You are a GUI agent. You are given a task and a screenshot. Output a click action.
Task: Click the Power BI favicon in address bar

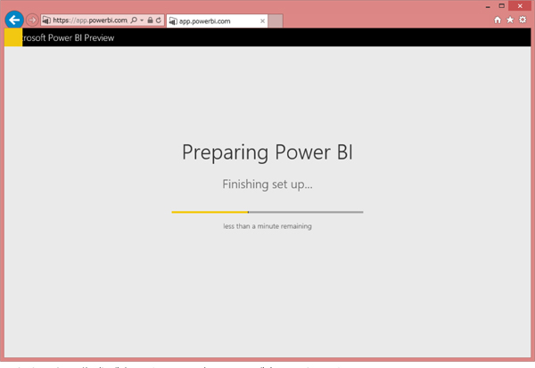pyautogui.click(x=46, y=20)
